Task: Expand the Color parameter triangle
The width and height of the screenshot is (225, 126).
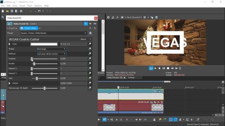Action: pos(9,44)
